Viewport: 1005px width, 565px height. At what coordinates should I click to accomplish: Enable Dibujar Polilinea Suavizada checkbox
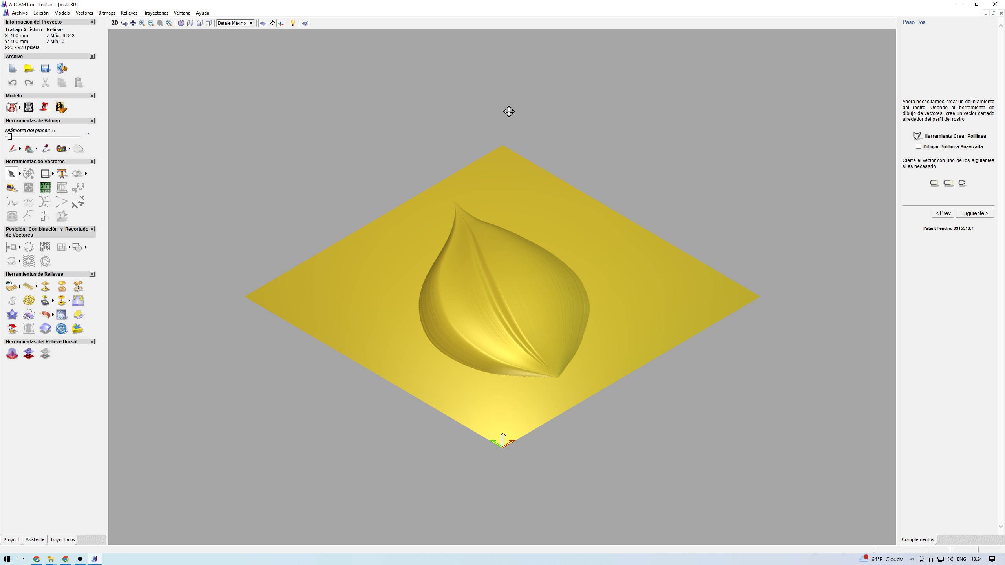click(x=918, y=146)
